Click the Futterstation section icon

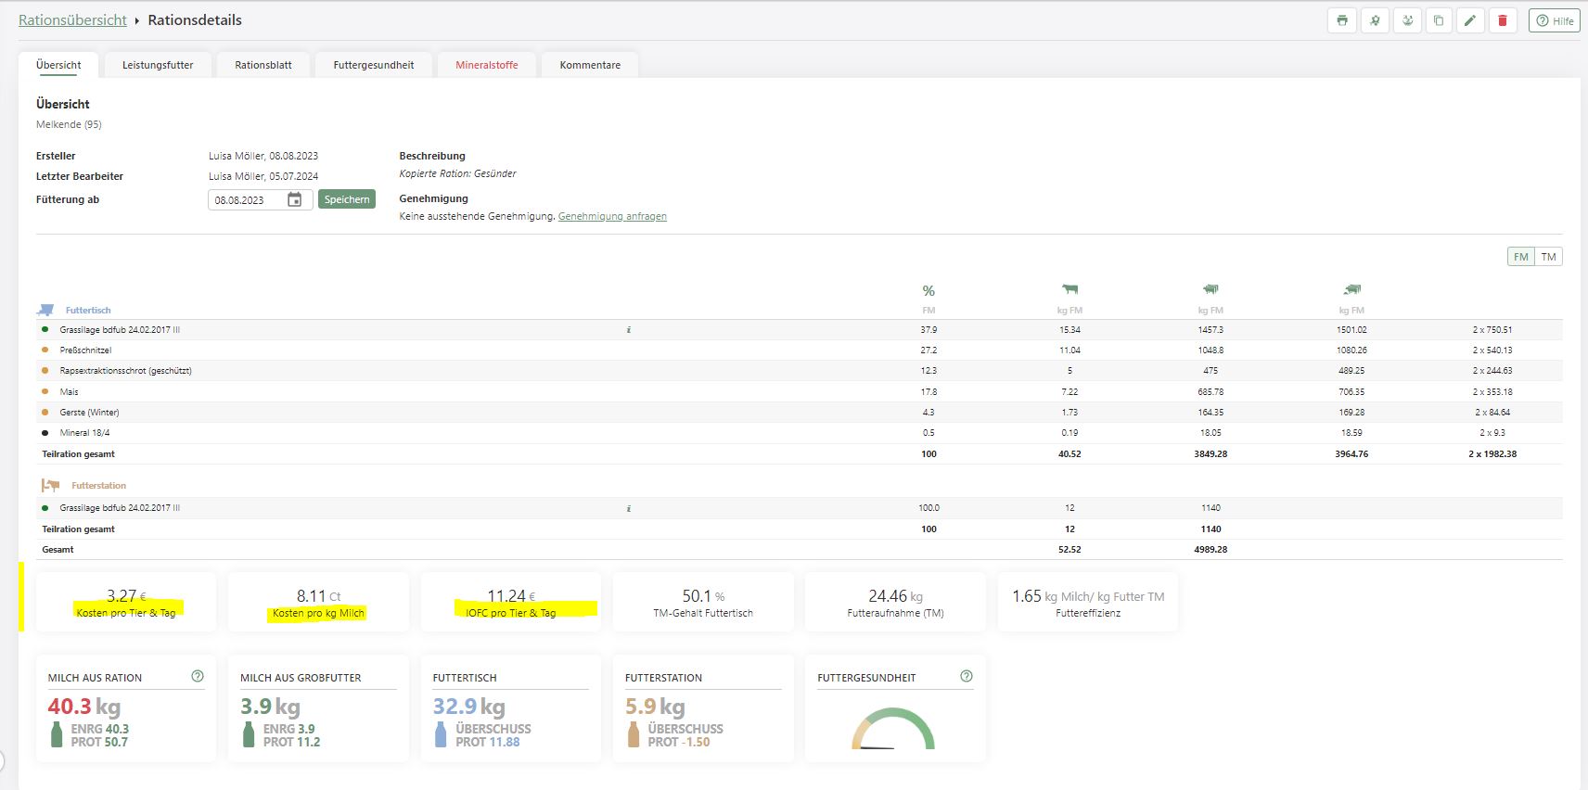(50, 485)
